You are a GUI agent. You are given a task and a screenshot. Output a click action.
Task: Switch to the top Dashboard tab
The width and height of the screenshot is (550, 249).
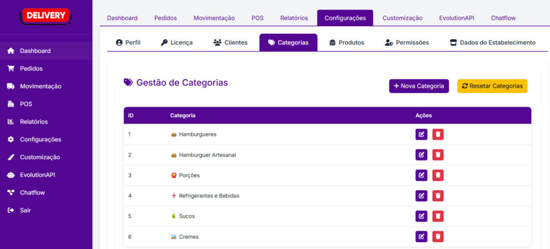click(x=122, y=18)
